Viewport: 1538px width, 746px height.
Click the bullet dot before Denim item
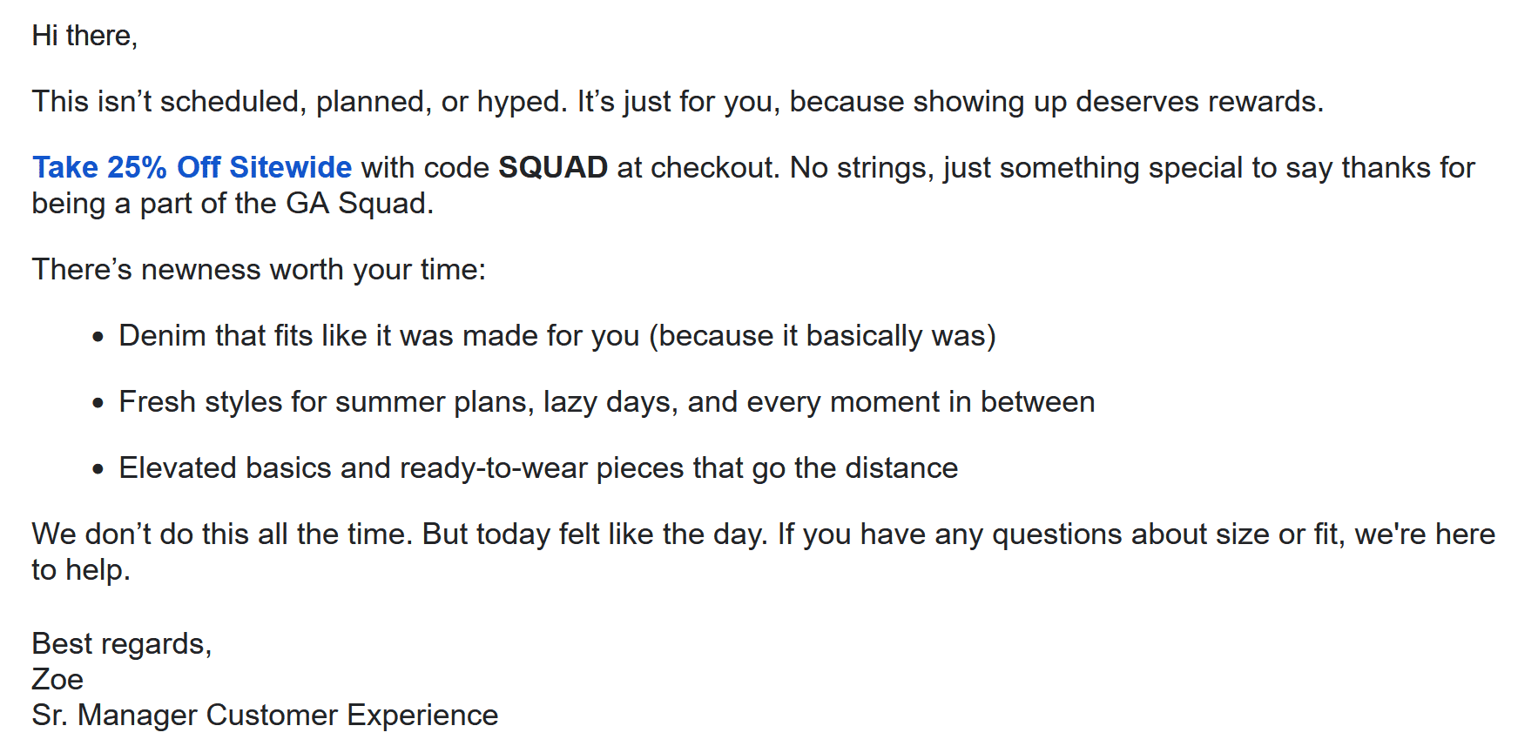point(98,337)
